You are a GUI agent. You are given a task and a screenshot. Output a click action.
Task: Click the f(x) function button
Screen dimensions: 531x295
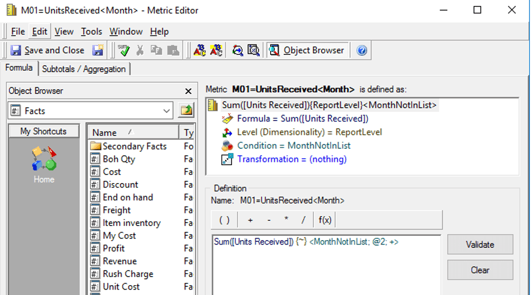point(325,220)
